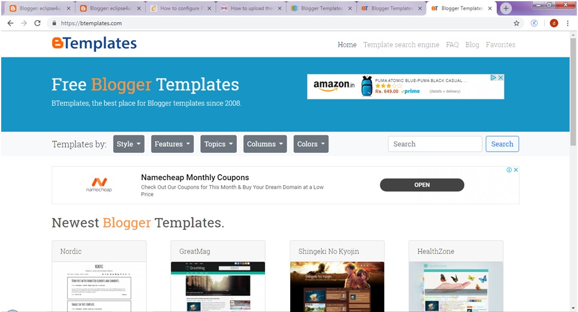Close the Namecheap ad with X
Viewport: 578px width, 312px height.
516,170
